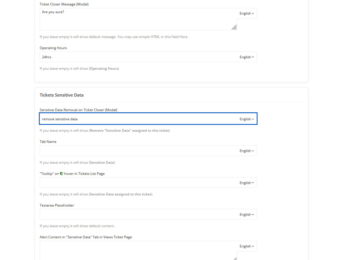Open English dropdown for Sensitive Data Removal
This screenshot has height=260, width=343.
click(x=247, y=119)
